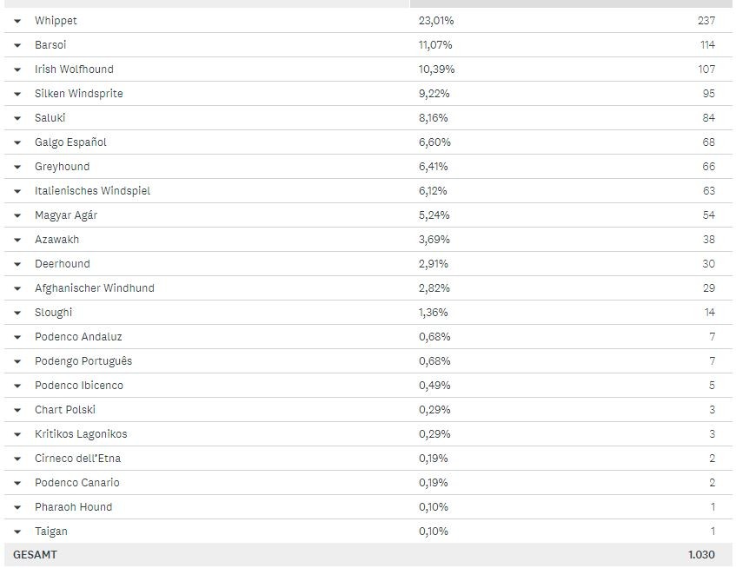The height and width of the screenshot is (568, 736).
Task: Select the Afghanischer Windhund row
Action: [94, 288]
